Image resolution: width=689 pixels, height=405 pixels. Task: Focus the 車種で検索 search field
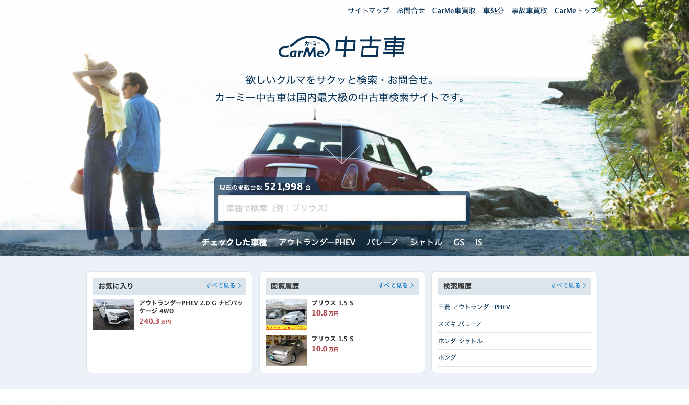342,208
